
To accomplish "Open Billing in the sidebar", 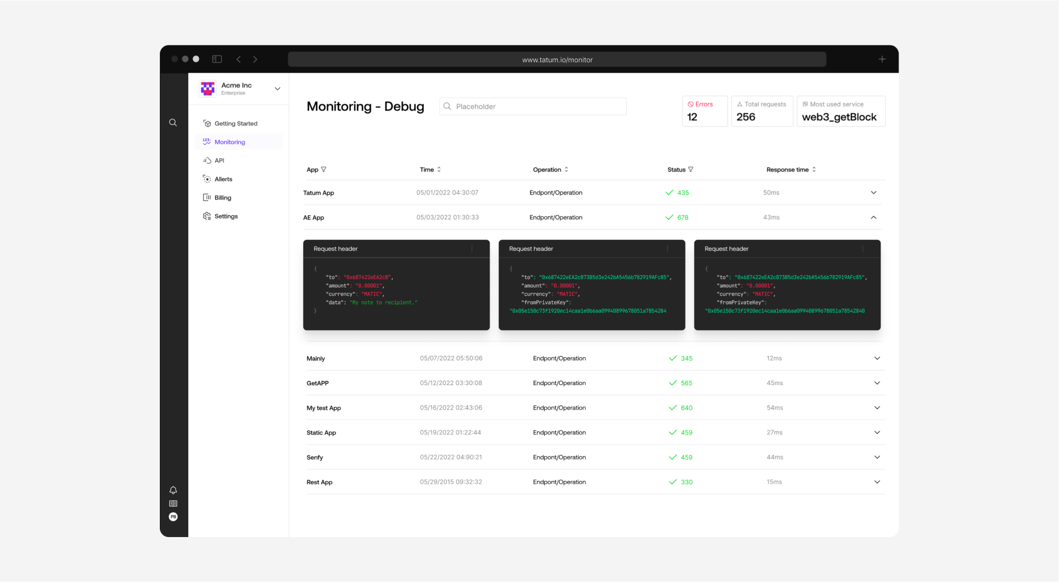I will (x=223, y=198).
